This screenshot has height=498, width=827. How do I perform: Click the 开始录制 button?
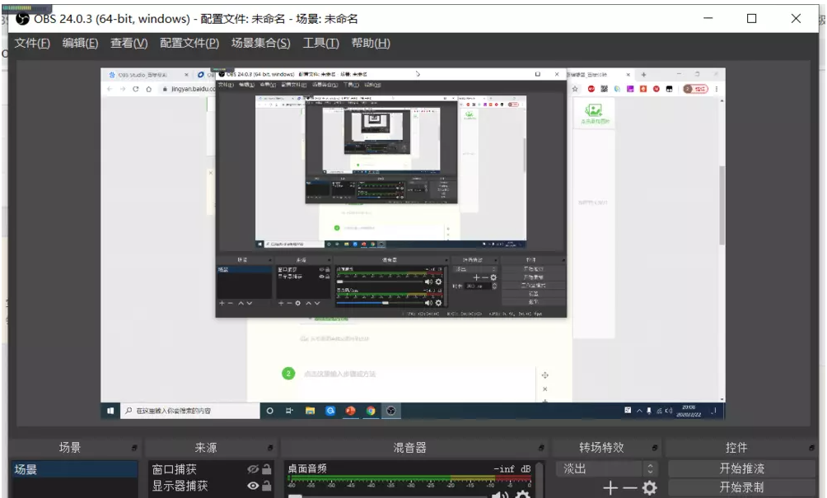point(741,487)
